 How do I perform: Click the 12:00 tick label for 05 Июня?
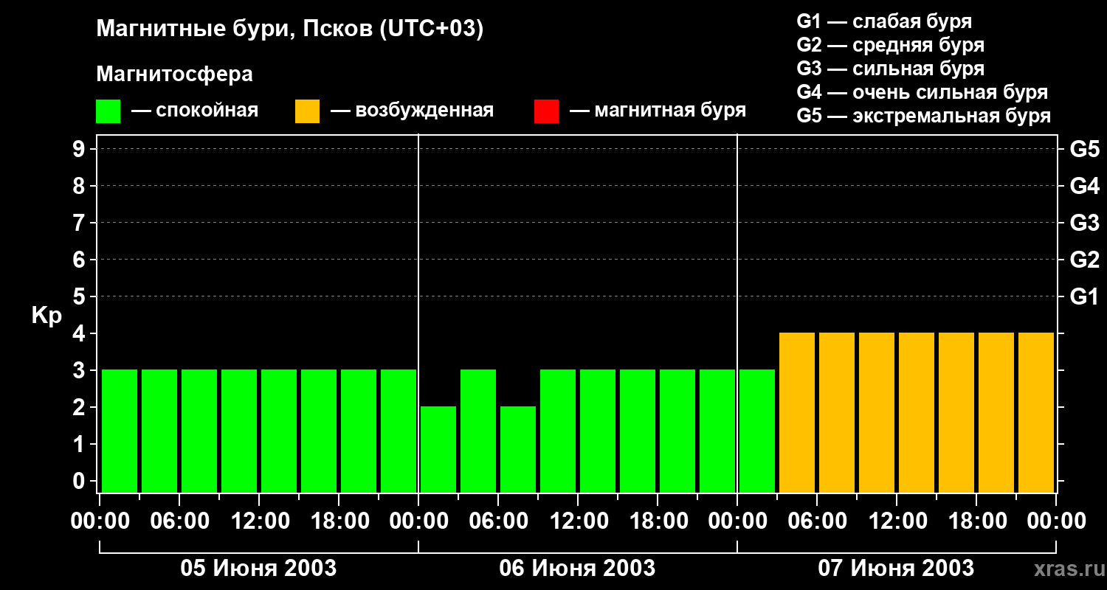pos(259,521)
